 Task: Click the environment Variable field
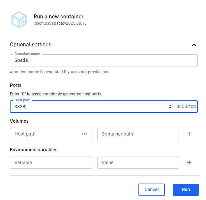pyautogui.click(x=51, y=162)
